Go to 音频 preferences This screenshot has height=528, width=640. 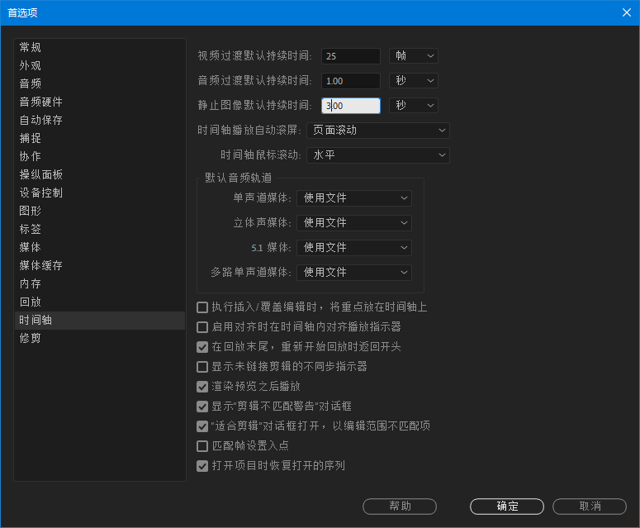[x=100, y=83]
